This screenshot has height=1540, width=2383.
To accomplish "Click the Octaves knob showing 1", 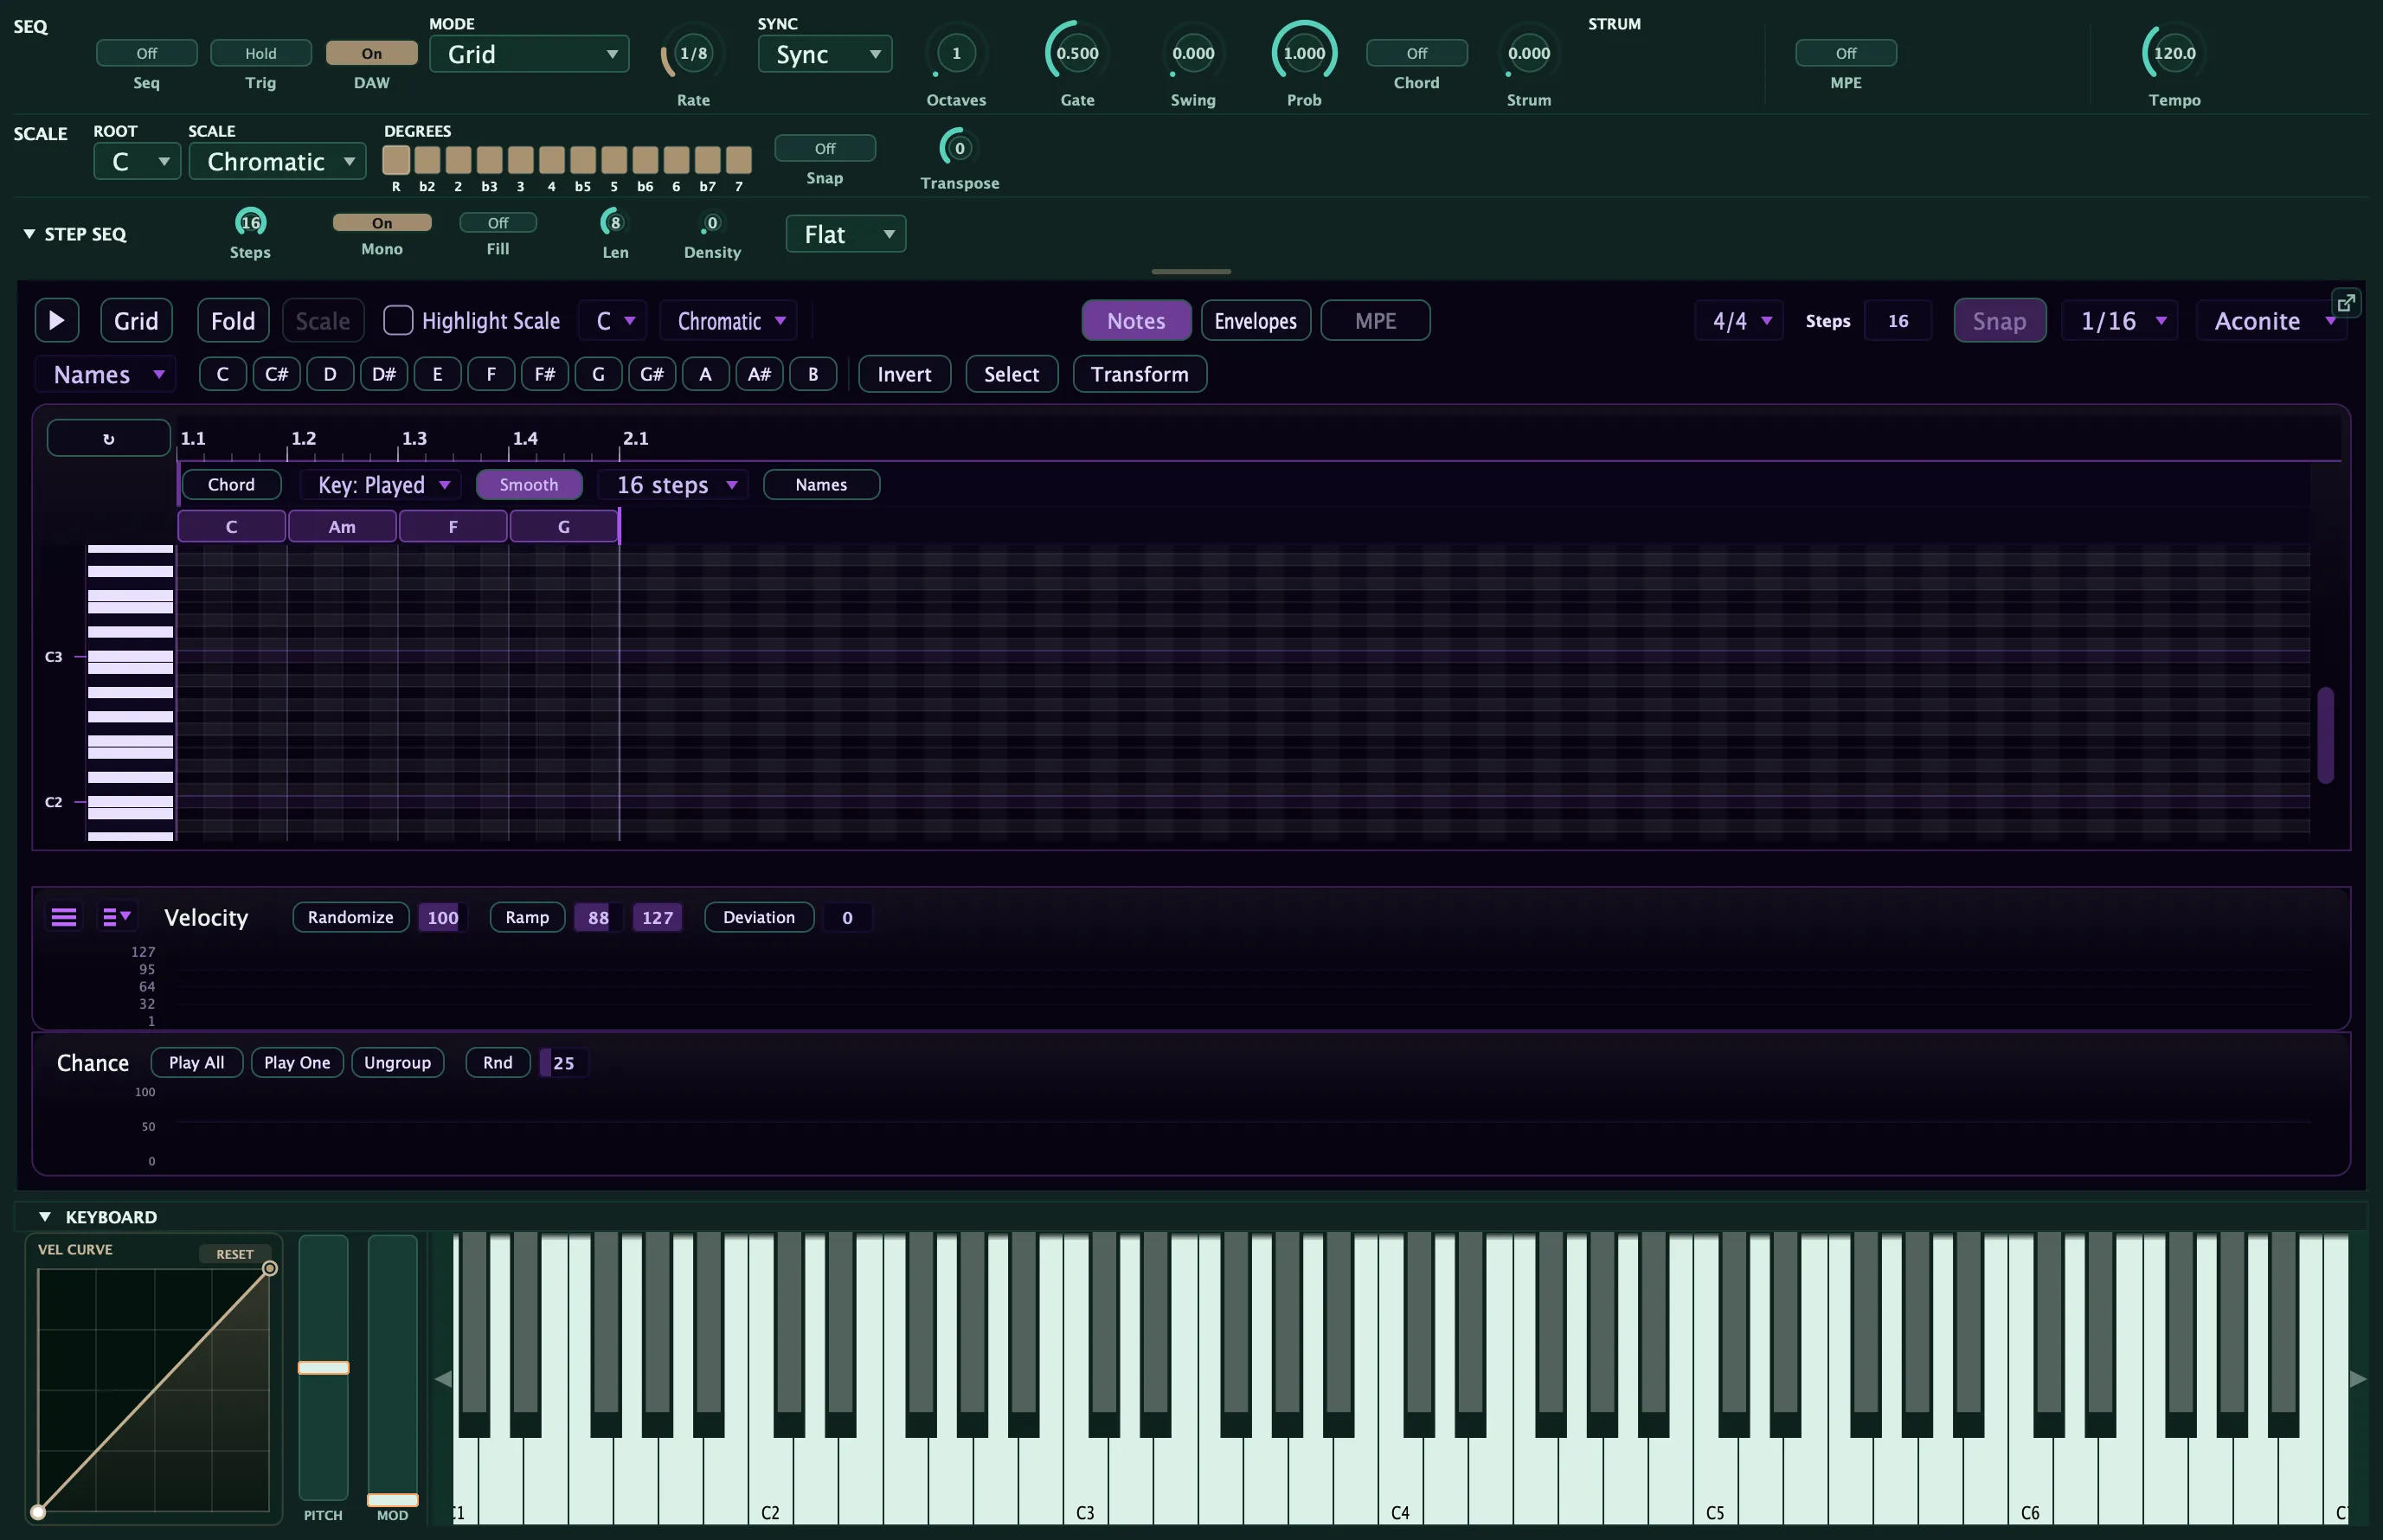I will click(956, 54).
